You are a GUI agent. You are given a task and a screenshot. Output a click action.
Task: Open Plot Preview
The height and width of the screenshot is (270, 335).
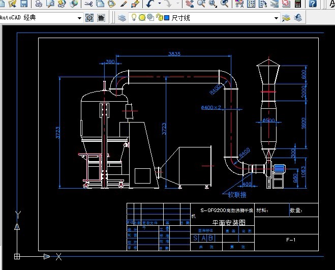(50, 4)
